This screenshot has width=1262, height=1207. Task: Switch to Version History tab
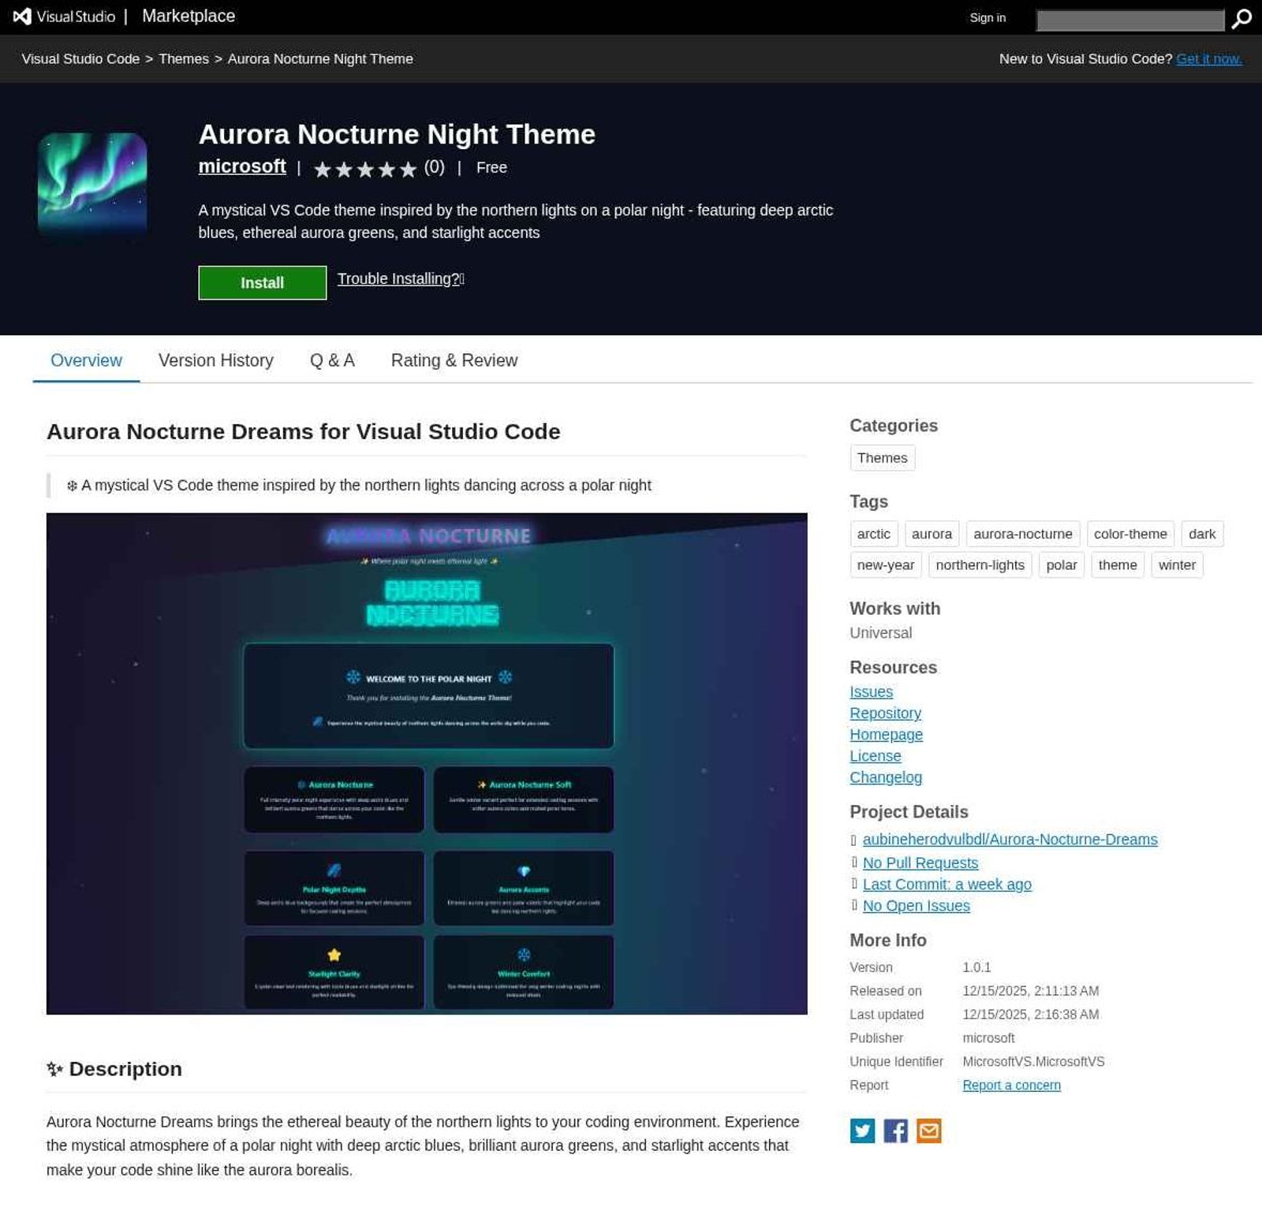(216, 360)
